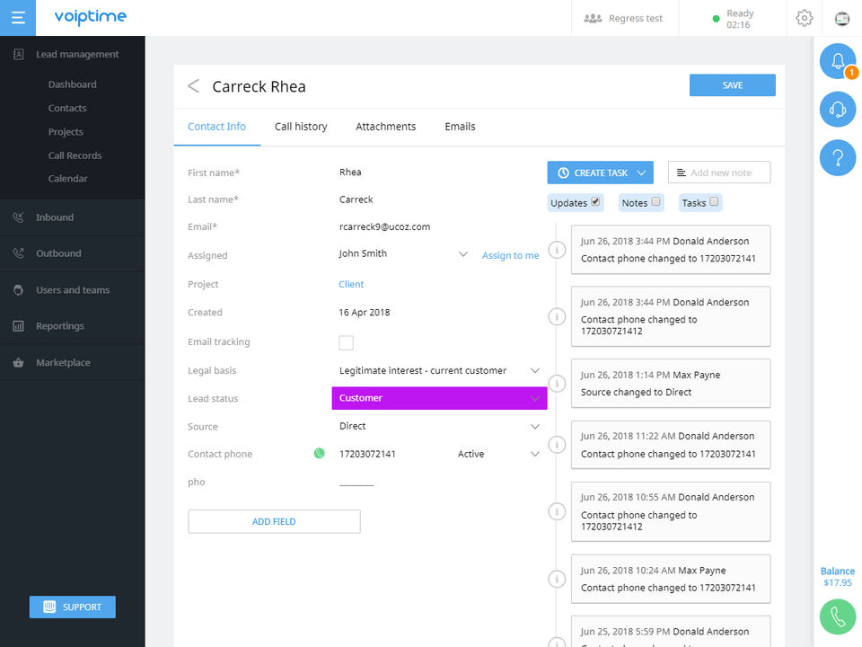Click the green call icon beside Contact phone
This screenshot has width=862, height=647.
pos(319,454)
